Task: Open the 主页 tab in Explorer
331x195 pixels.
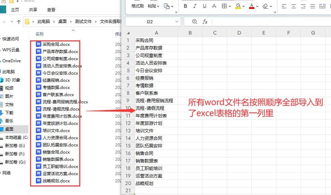Action: (15, 10)
